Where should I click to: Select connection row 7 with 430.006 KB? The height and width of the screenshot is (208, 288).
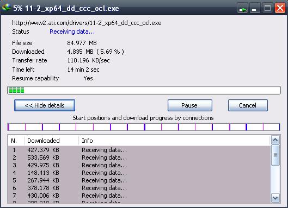pyautogui.click(x=139, y=196)
